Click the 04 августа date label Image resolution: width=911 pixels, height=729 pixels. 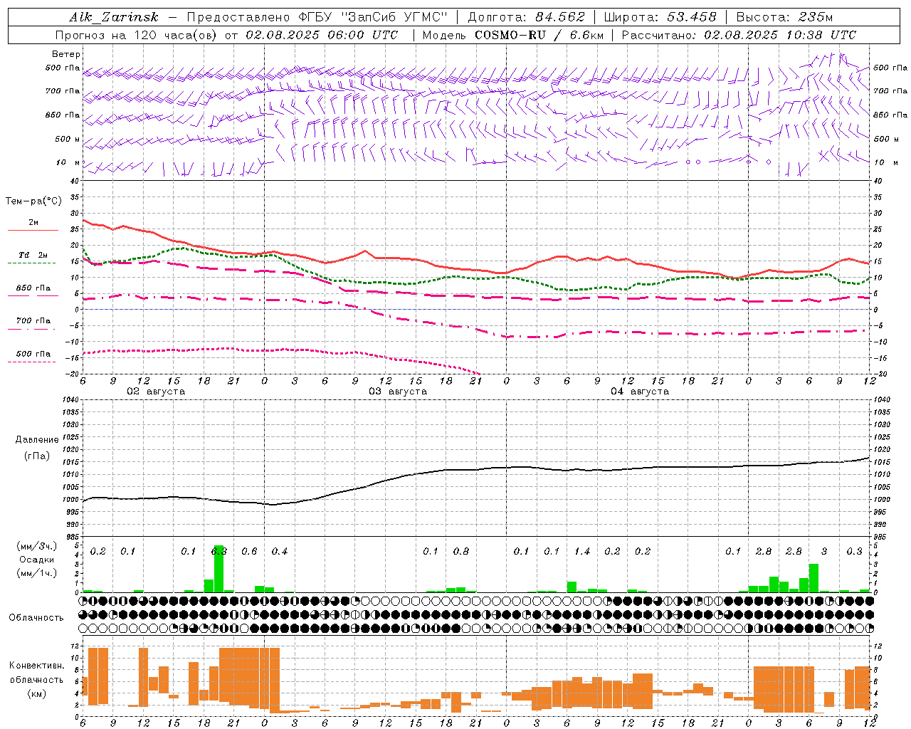pos(640,392)
